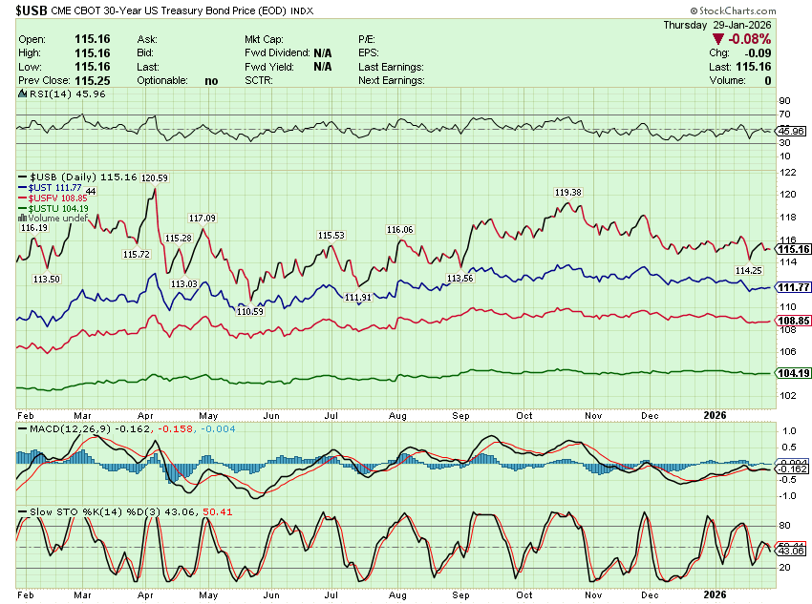Select the 119.38 high price label
Viewport: 812px width, 604px height.
tap(567, 193)
